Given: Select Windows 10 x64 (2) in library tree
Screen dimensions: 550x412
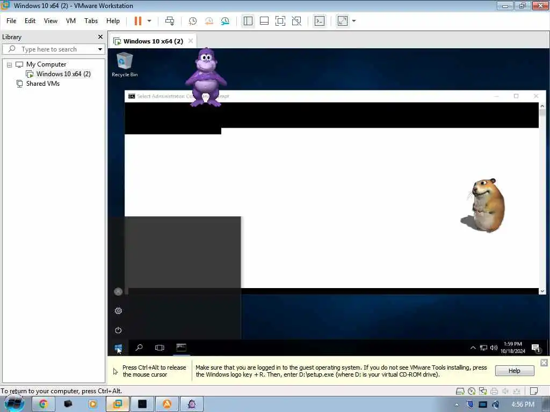Looking at the screenshot, I should (x=63, y=74).
